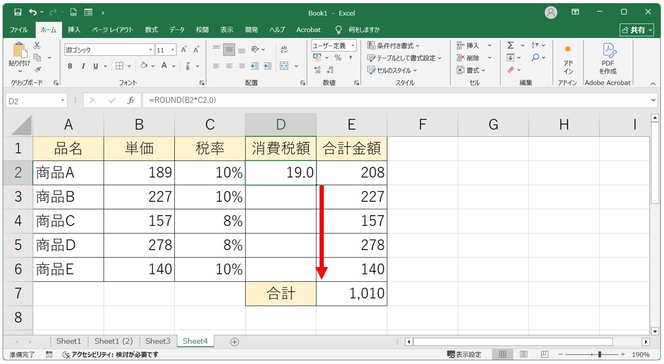The image size is (664, 364).
Task: Select the Sheet3 worksheet tab
Action: (x=157, y=341)
